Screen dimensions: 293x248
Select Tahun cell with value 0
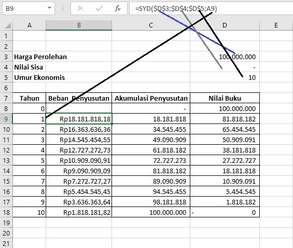click(x=30, y=108)
